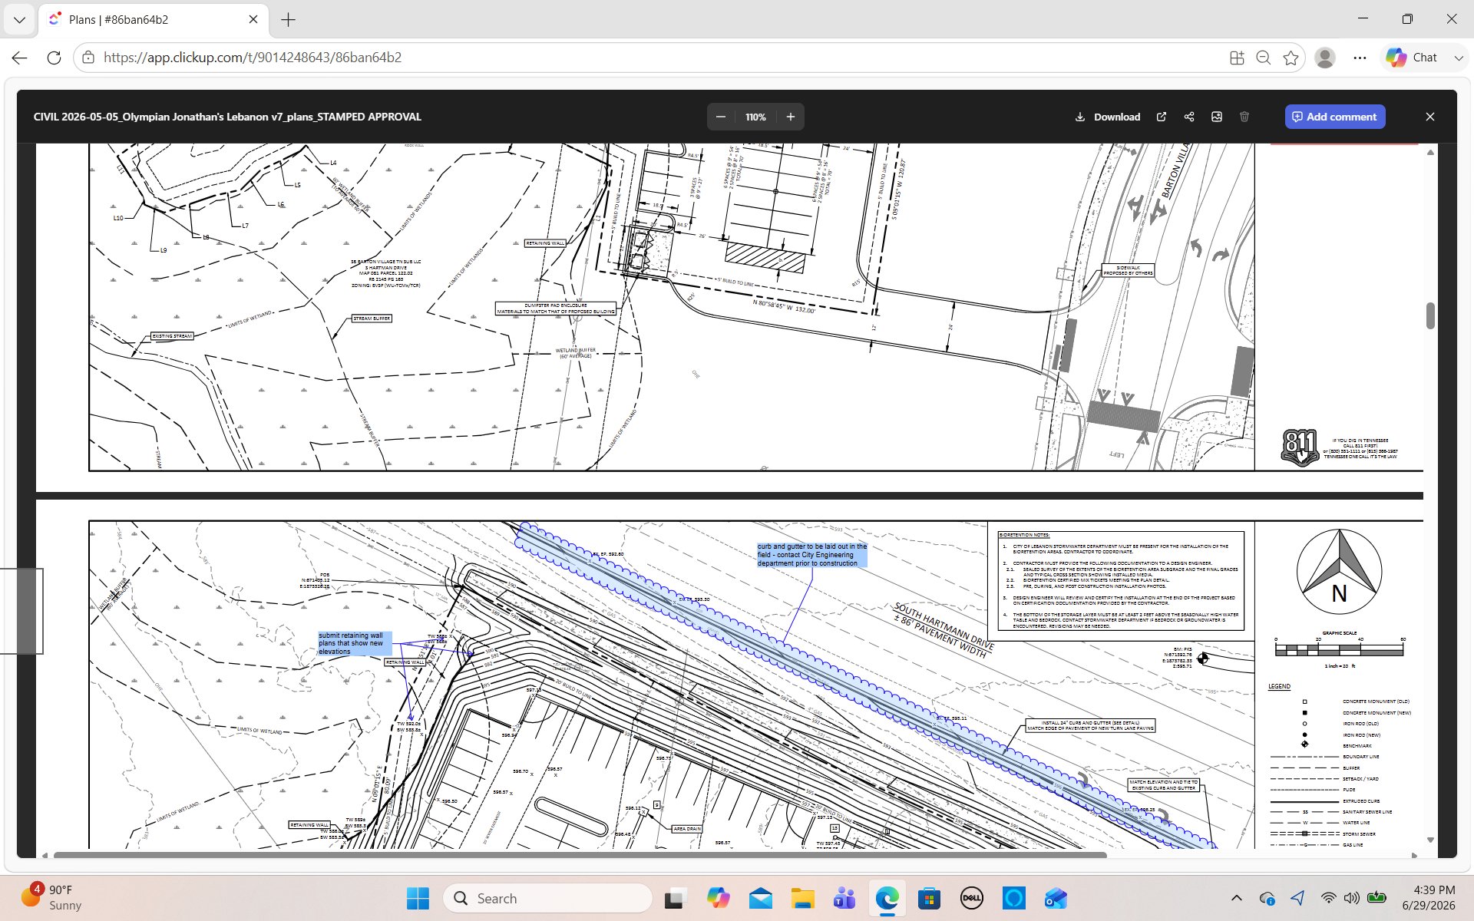Open a new browser tab
1474x921 pixels.
[x=289, y=19]
